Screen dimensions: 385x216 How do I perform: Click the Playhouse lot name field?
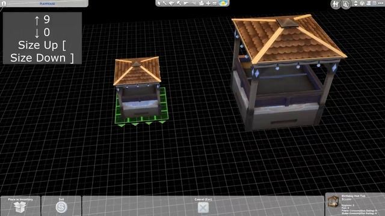(x=48, y=4)
